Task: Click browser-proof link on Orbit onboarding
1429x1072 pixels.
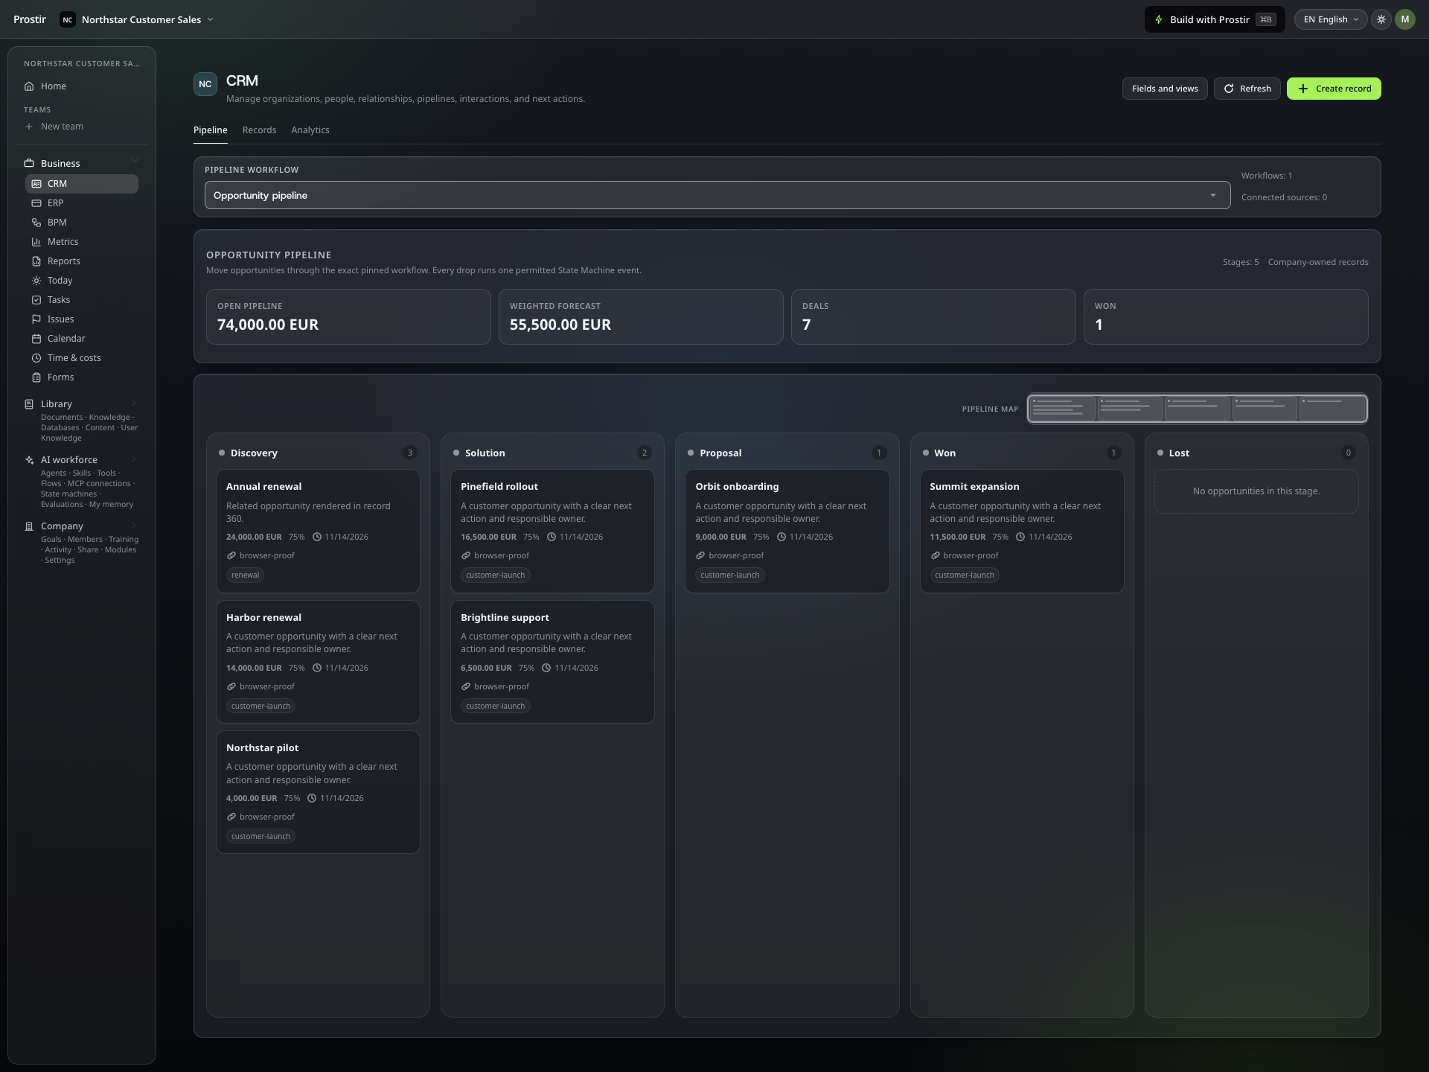Action: coord(729,555)
